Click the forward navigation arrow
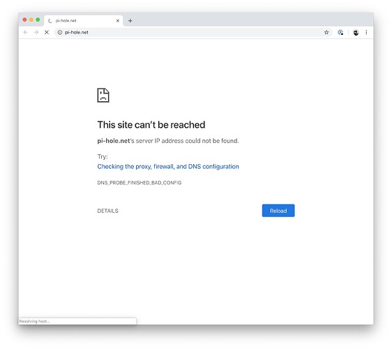This screenshot has width=392, height=349. 36,32
